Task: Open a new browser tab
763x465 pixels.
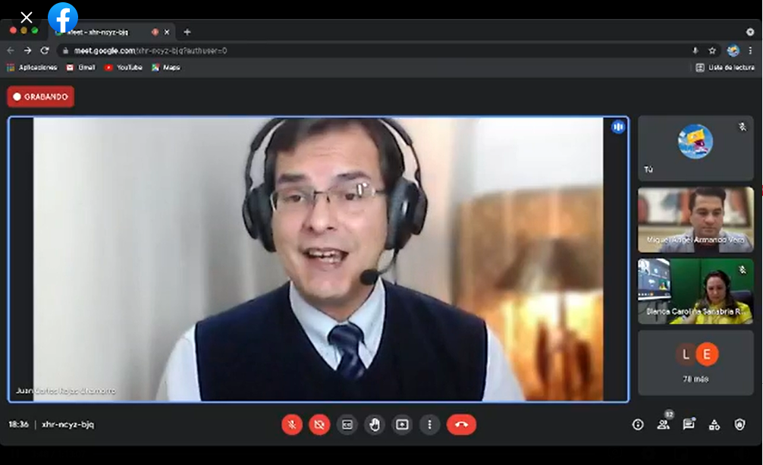Action: click(187, 32)
